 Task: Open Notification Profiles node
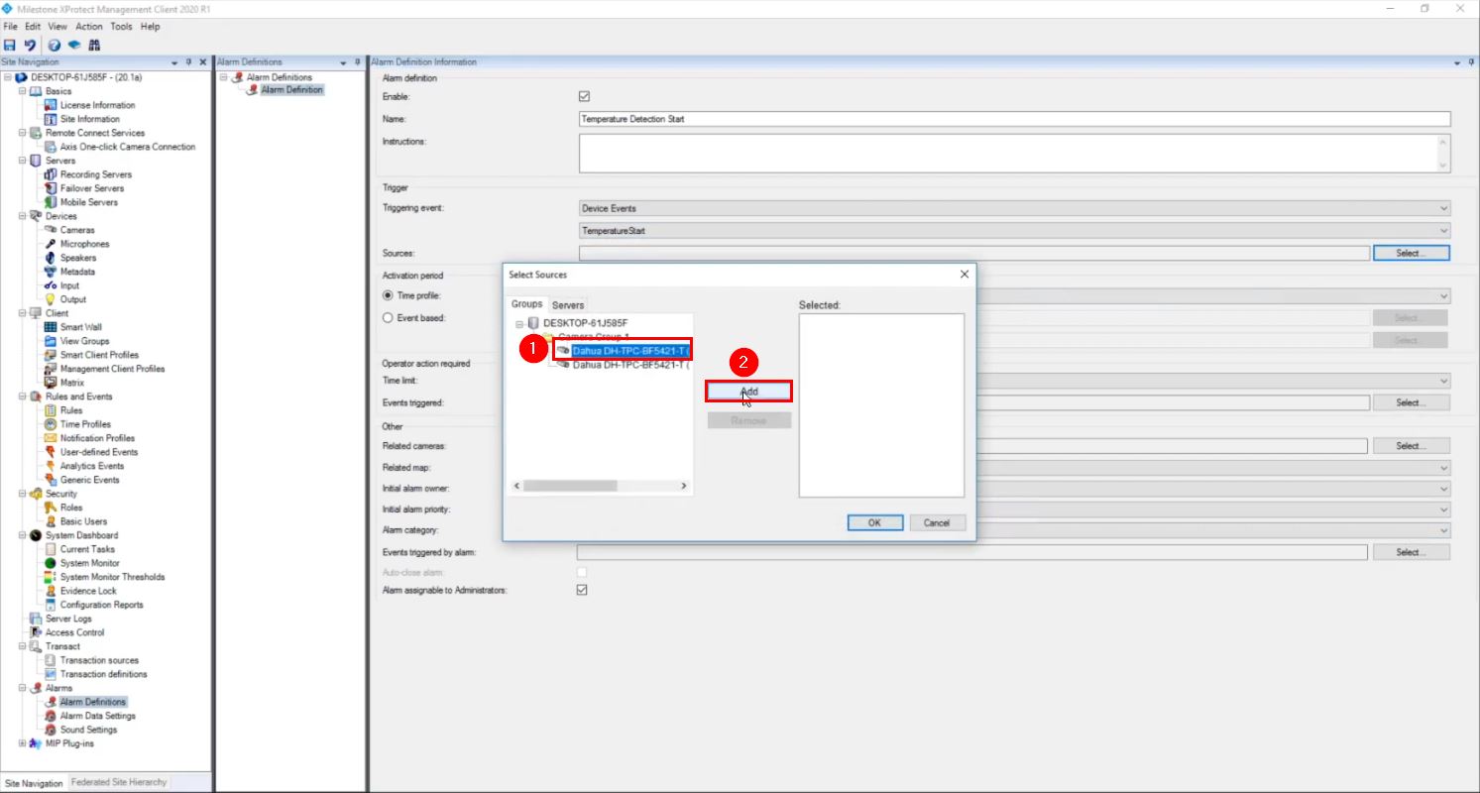coord(97,438)
